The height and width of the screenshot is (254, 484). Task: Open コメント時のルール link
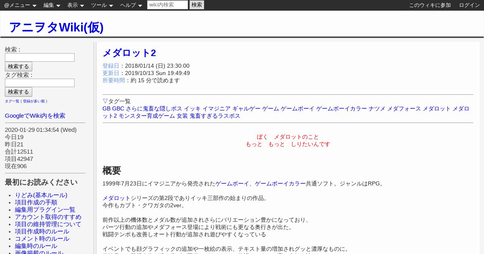tap(42, 239)
